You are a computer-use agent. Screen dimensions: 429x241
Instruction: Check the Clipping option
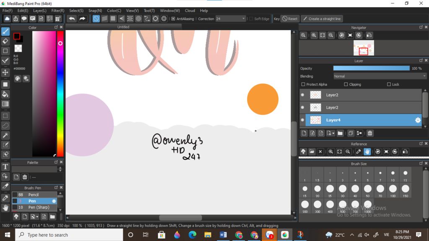point(346,85)
